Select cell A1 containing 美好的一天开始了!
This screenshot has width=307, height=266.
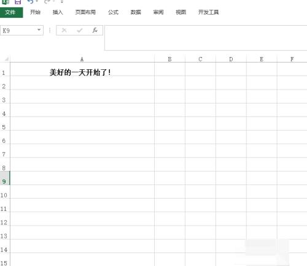(x=82, y=69)
